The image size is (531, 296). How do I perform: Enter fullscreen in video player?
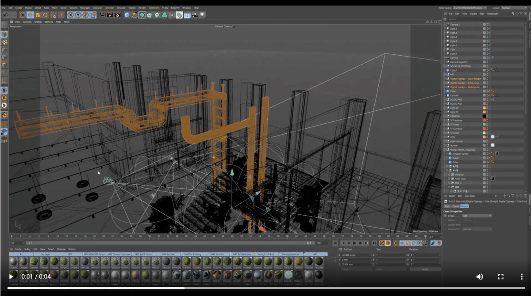501,277
